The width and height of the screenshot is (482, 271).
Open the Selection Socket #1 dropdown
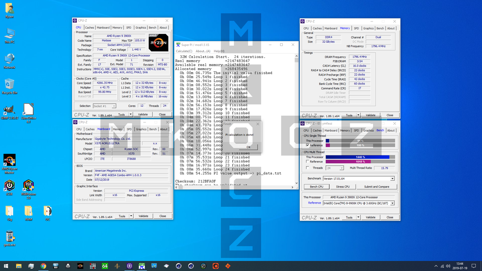[114, 106]
